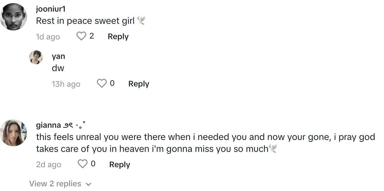Open yan's small avatar image
The width and height of the screenshot is (384, 191).
click(36, 57)
